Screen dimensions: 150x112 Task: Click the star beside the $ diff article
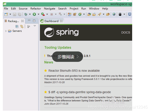coord(46,92)
